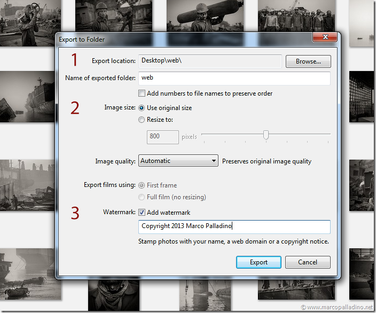Screen dimensions: 376x313
Task: Select Use original size option
Action: [142, 108]
